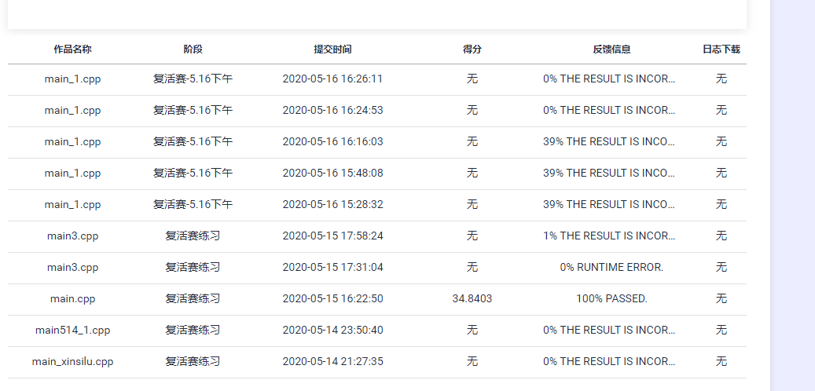Click the 34.8403 score value
This screenshot has width=815, height=391.
pos(472,298)
